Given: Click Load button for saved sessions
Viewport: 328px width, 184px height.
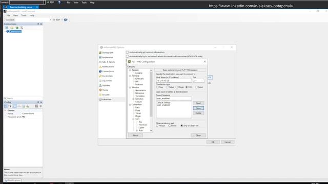Looking at the screenshot, I should tap(198, 103).
